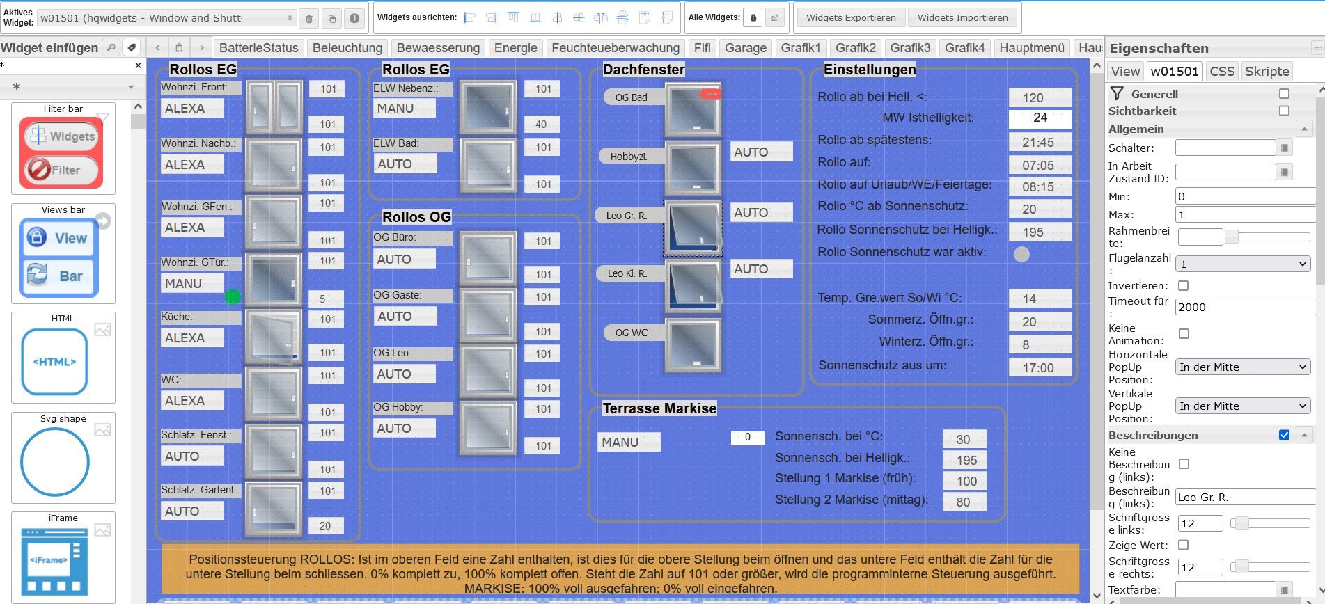Select the HTML widget thumbnail

[63, 357]
